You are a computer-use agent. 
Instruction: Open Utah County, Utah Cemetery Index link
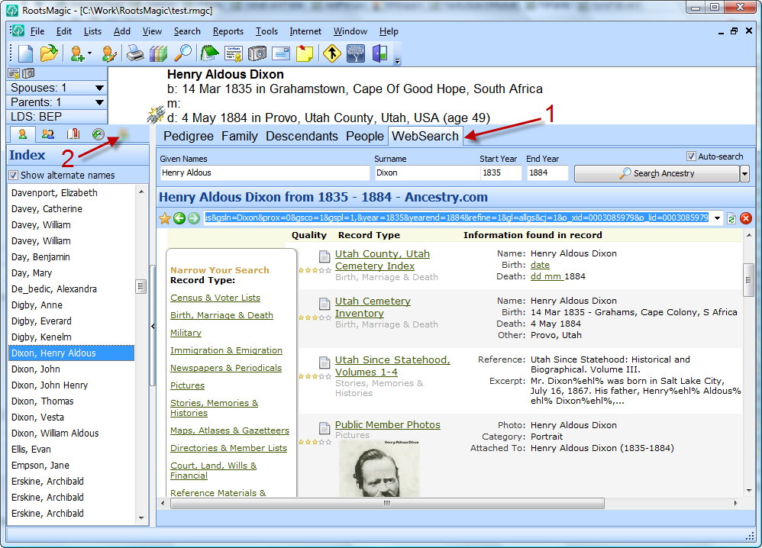coord(383,260)
